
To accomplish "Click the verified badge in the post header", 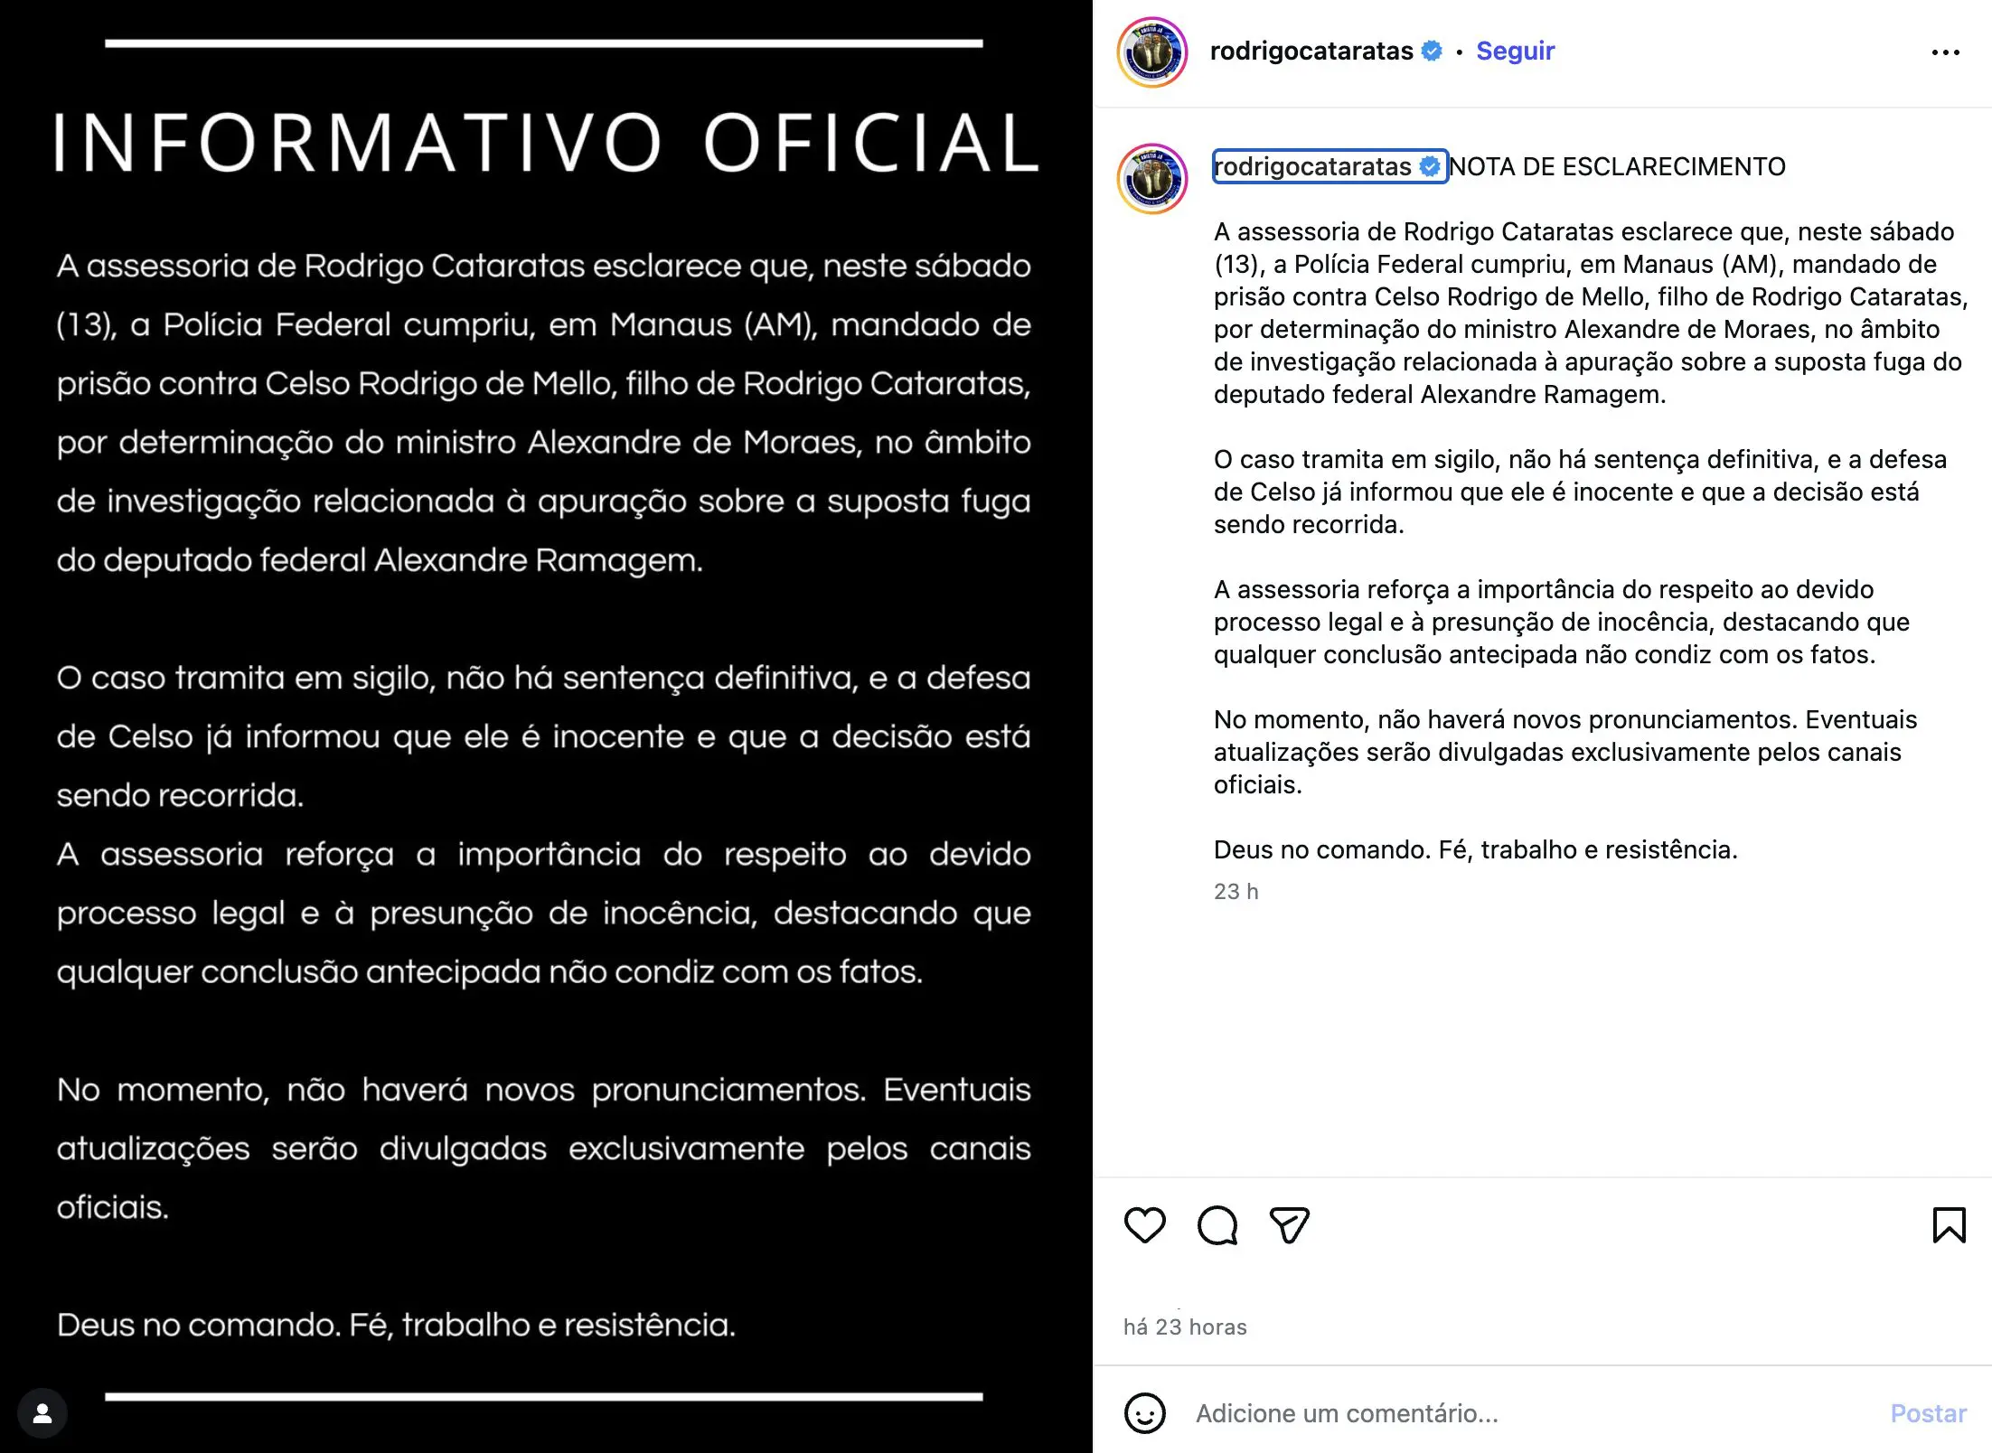I will 1432,51.
